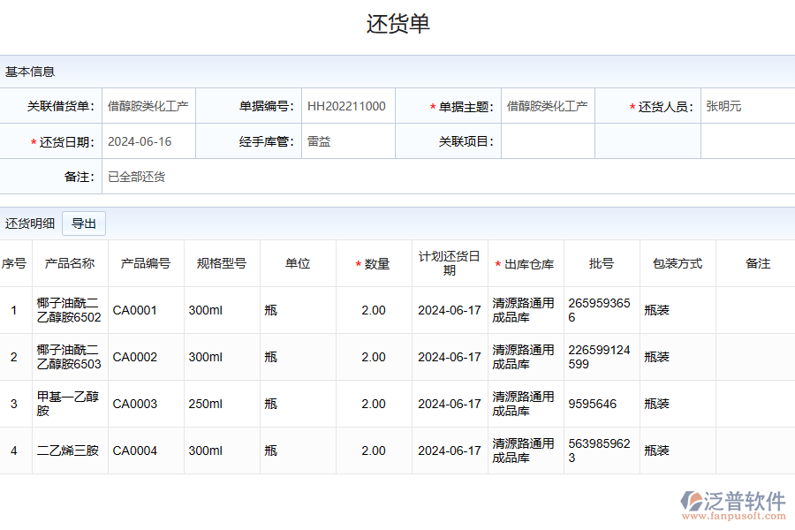Open the empty 关联项目 selector
795x530 pixels.
click(548, 141)
